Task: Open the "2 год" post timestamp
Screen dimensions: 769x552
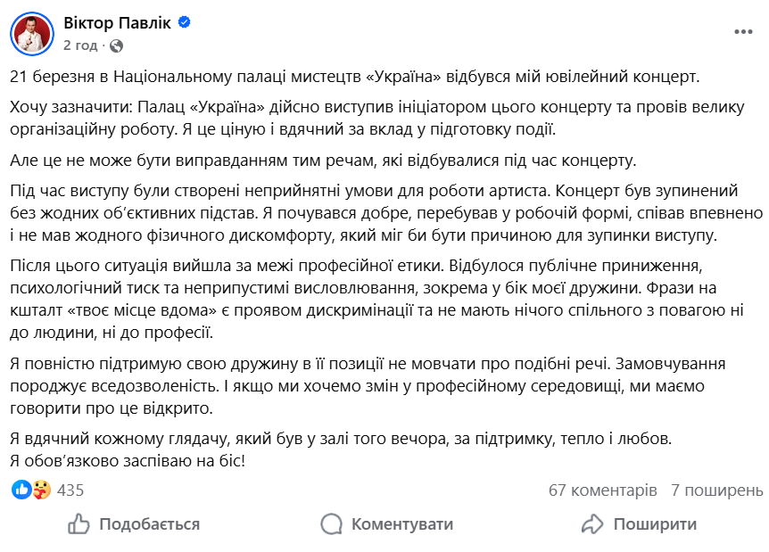Action: pos(79,44)
